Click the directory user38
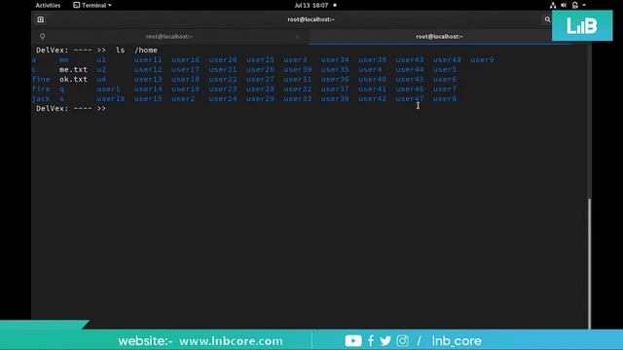This screenshot has height=350, width=623. [335, 99]
